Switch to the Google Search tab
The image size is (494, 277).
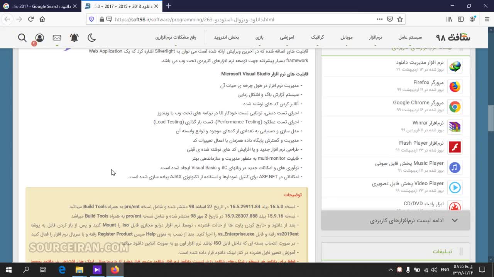click(x=39, y=6)
